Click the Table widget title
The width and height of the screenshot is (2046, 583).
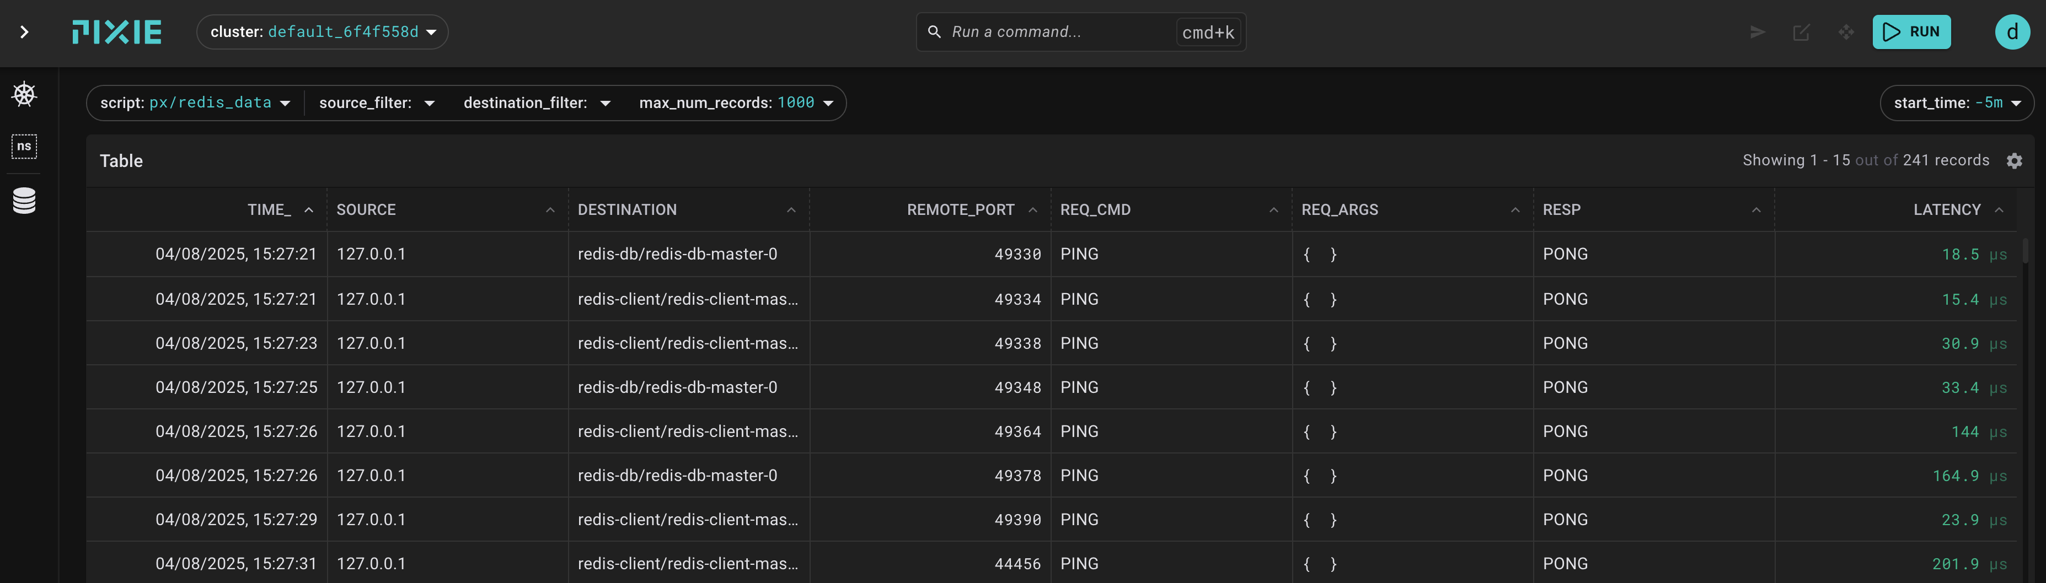(121, 161)
